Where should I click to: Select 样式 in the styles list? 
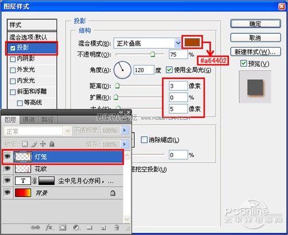32,25
